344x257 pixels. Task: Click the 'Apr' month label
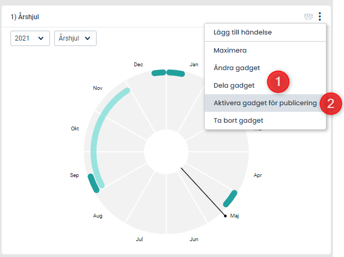[258, 175]
